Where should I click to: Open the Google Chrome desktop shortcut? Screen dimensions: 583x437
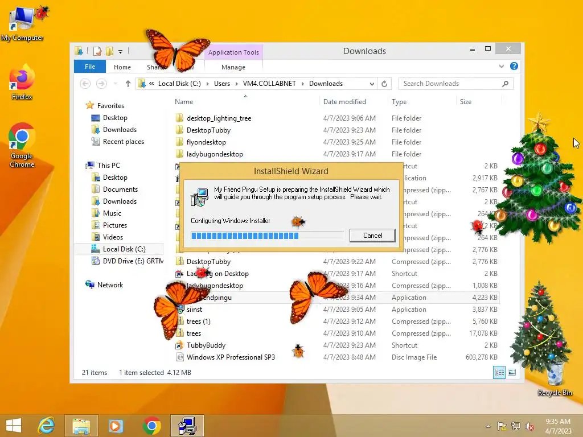coord(22,146)
